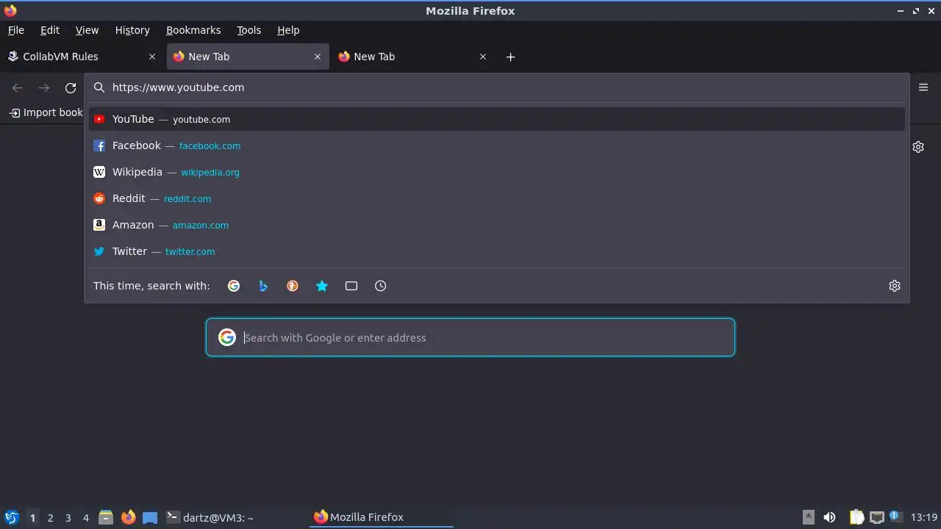The height and width of the screenshot is (529, 941).
Task: Click Mozilla Firefox taskbar window button
Action: coord(381,517)
